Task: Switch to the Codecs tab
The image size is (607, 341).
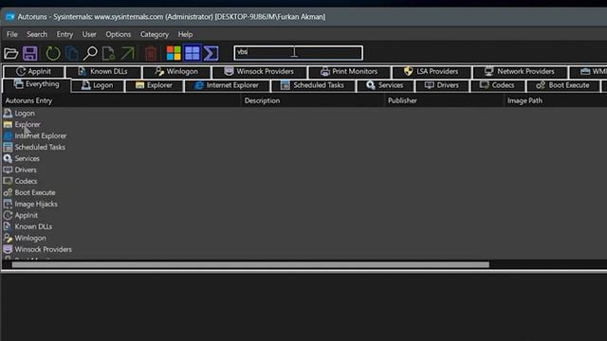Action: coord(497,85)
